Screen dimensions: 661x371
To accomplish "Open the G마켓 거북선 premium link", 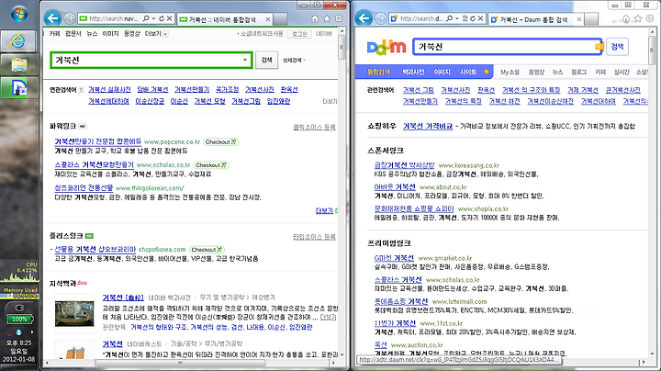I will point(394,258).
